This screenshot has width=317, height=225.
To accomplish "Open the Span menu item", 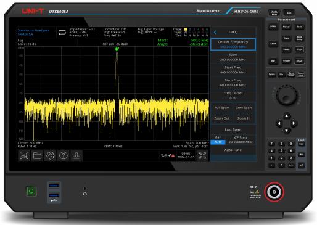I will pyautogui.click(x=233, y=57).
